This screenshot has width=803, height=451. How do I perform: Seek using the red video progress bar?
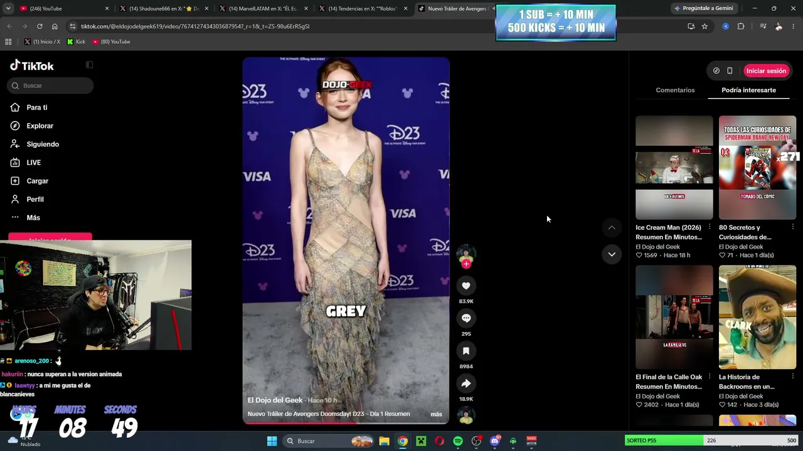tap(346, 423)
